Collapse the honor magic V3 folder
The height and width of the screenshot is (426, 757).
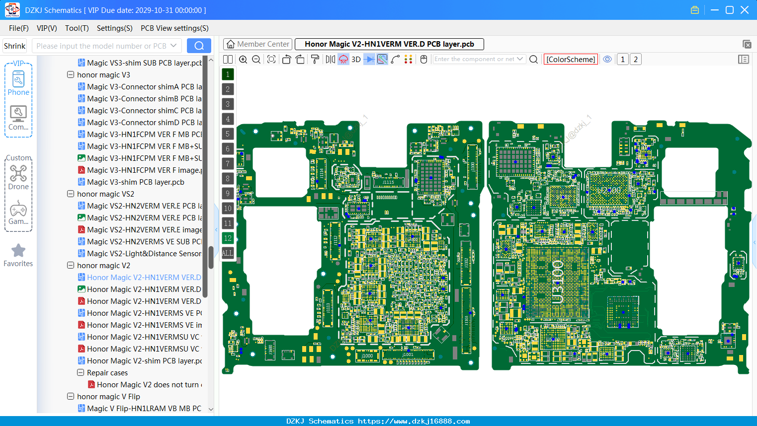pyautogui.click(x=71, y=74)
